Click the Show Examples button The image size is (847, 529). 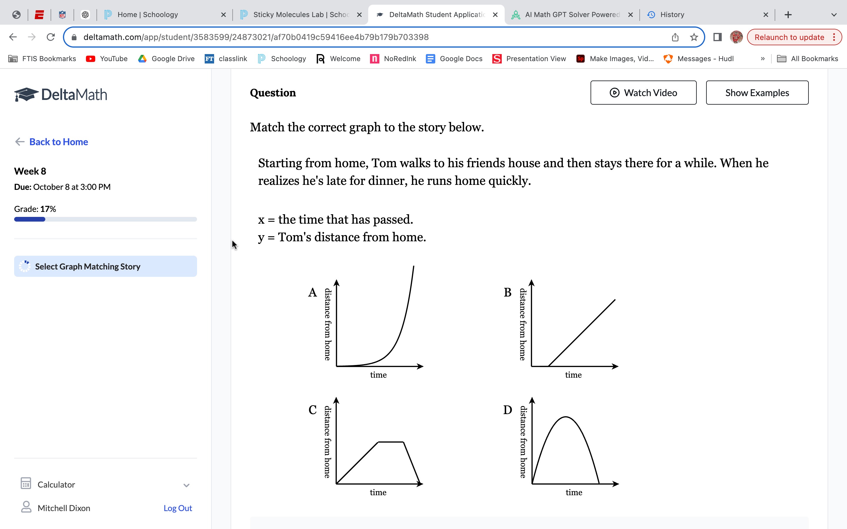[757, 93]
